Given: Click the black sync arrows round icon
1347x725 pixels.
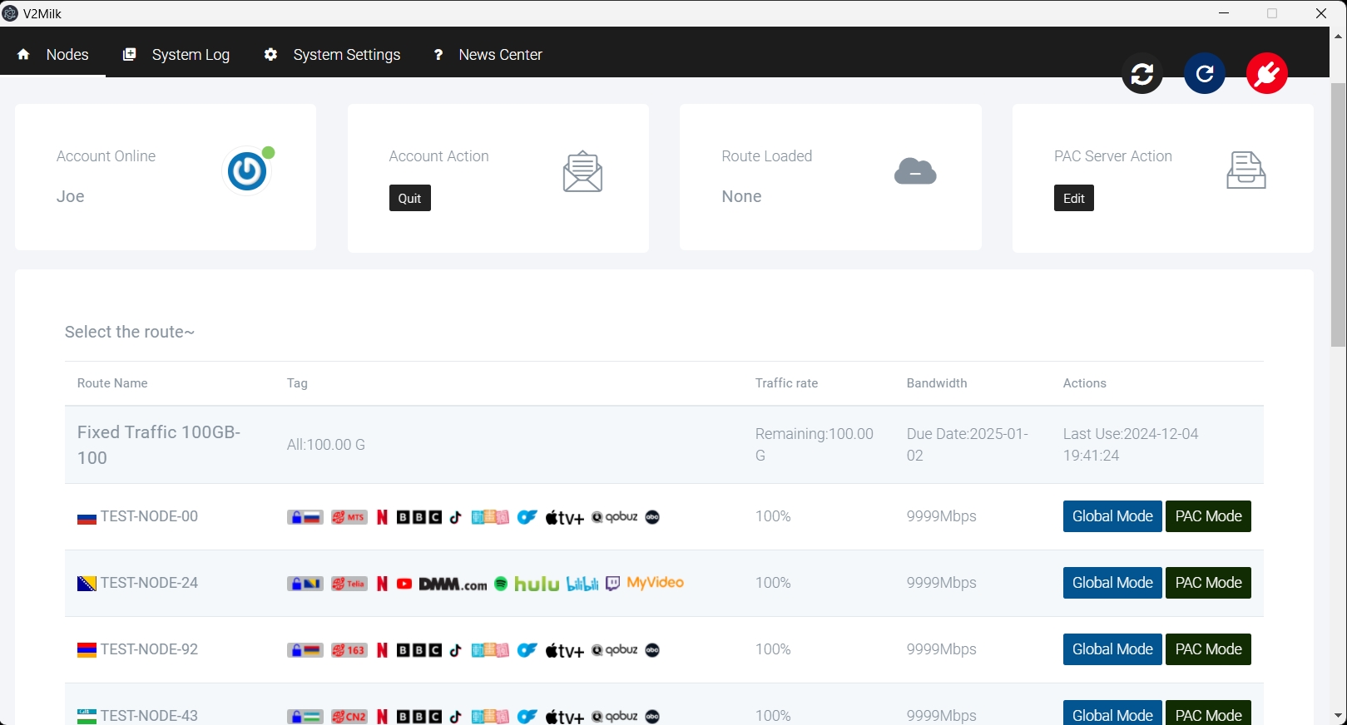Looking at the screenshot, I should tap(1141, 74).
